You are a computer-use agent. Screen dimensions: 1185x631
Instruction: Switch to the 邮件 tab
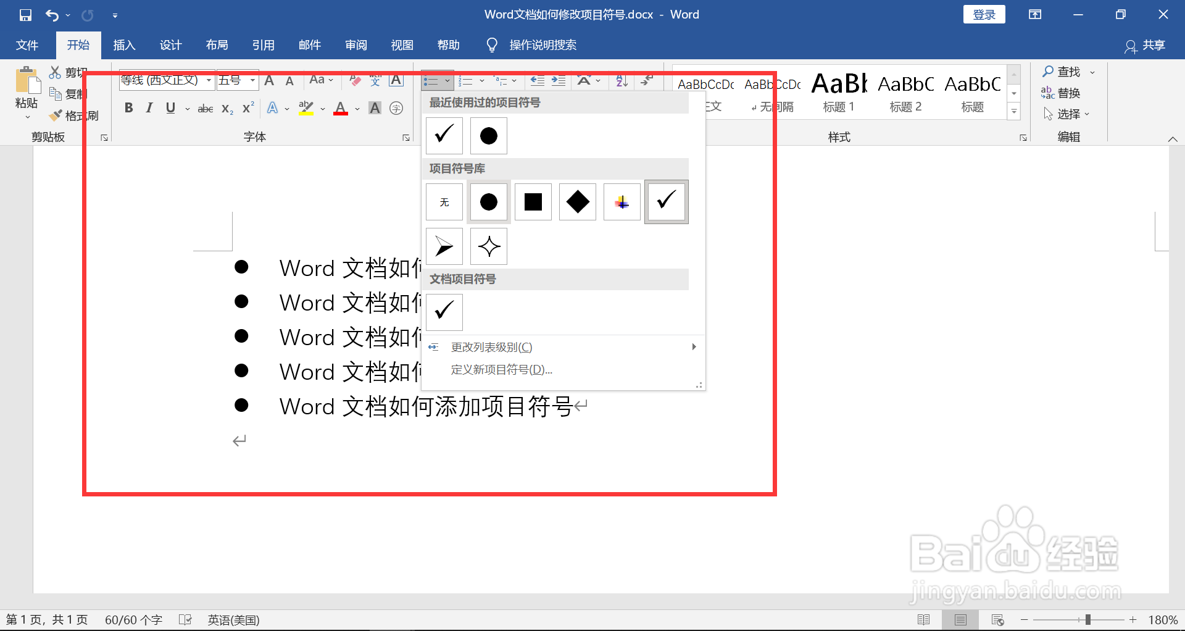pos(309,45)
